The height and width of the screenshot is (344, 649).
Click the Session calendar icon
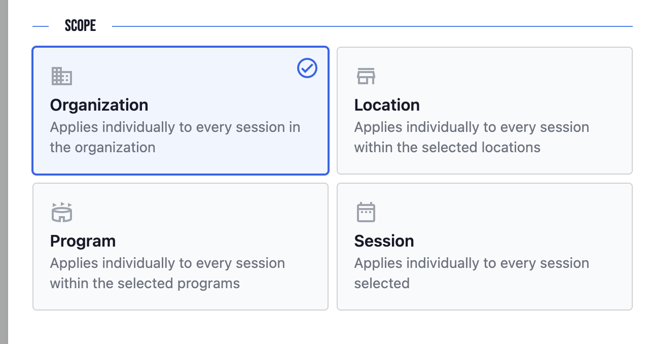click(366, 212)
